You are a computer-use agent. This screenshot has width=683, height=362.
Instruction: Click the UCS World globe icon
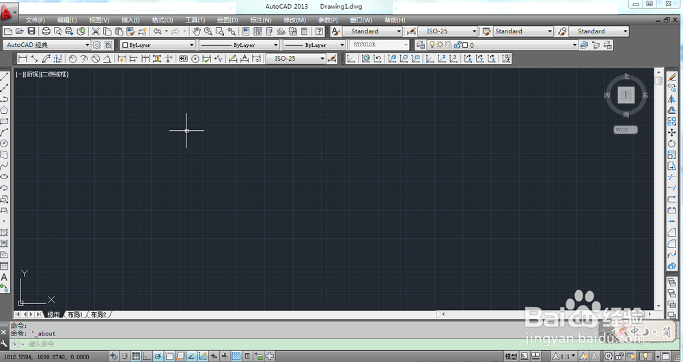point(366,59)
